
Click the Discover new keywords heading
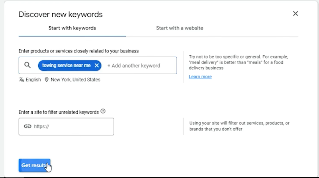61,14
